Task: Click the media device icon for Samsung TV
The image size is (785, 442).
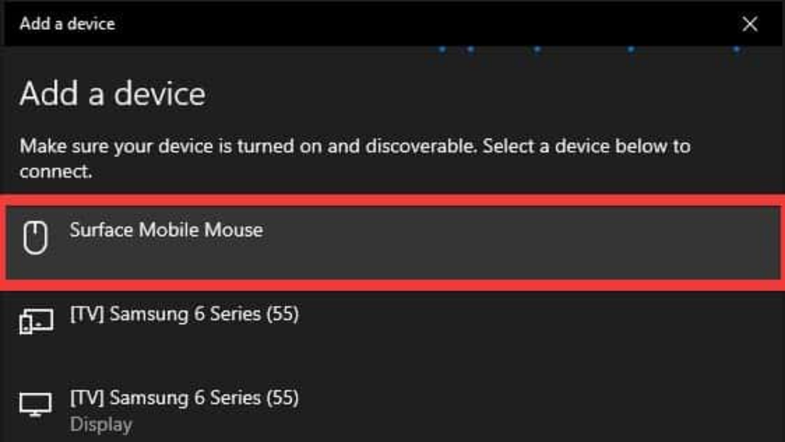Action: point(36,321)
